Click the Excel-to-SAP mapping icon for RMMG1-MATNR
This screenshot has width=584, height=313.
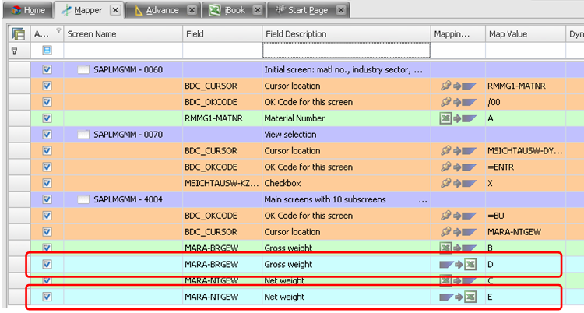[x=457, y=118]
